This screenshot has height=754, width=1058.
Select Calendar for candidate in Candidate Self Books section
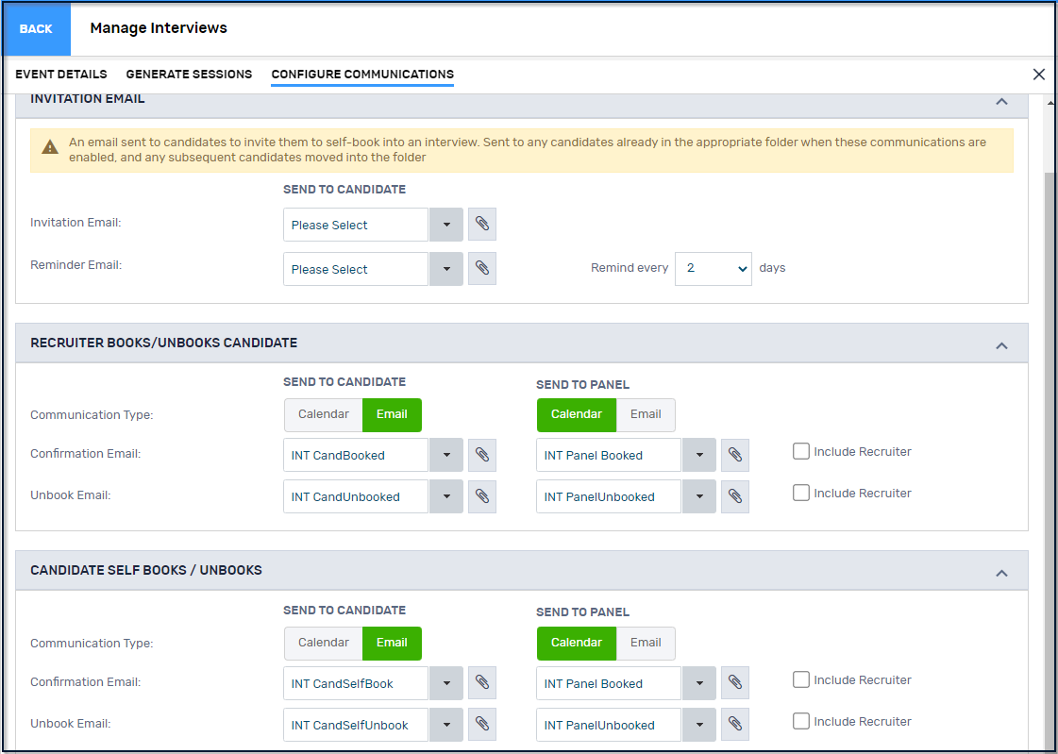point(323,643)
